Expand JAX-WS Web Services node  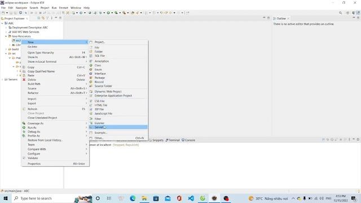(x=6, y=32)
